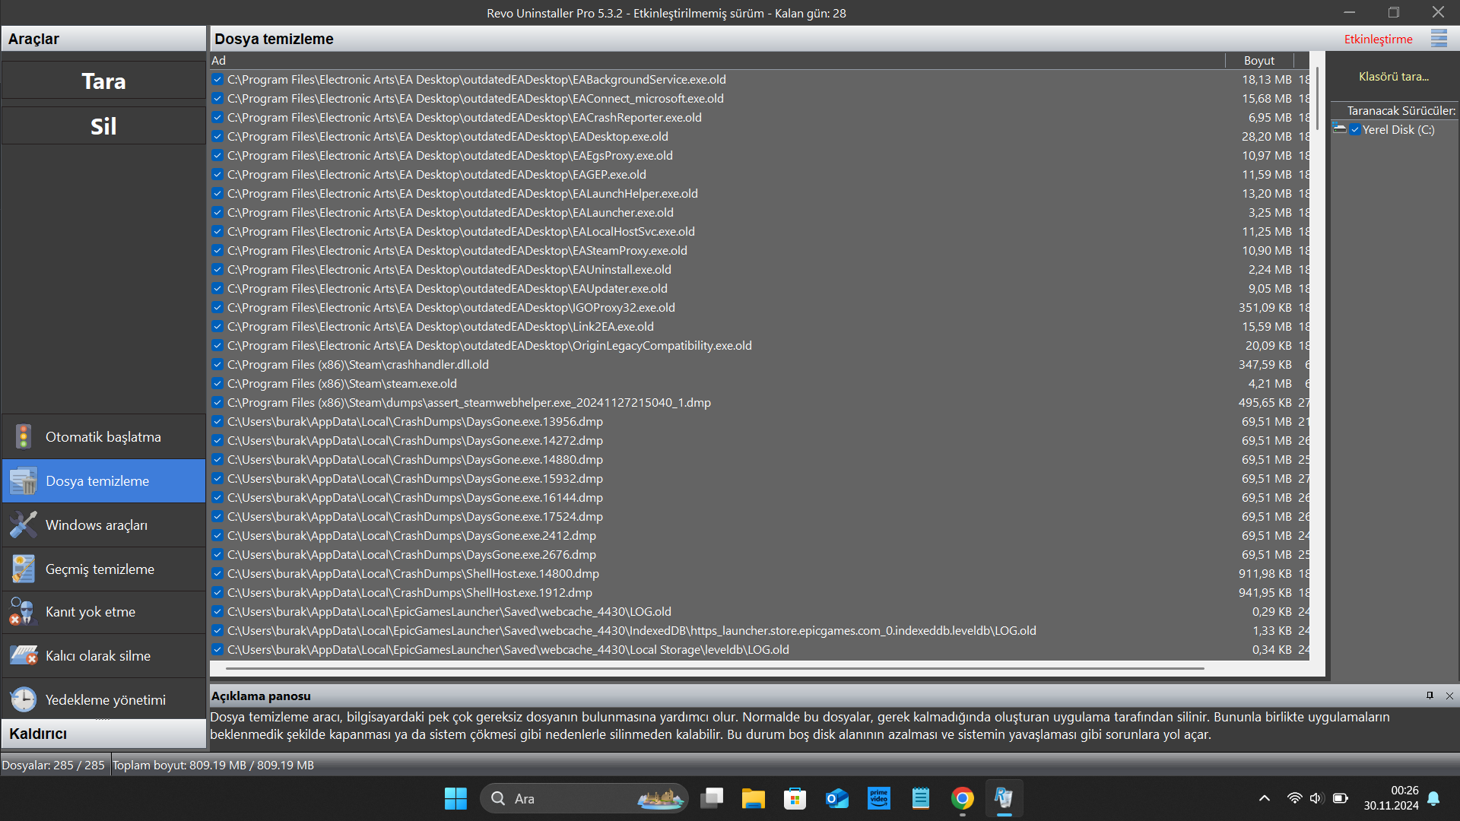Toggle the Yerel Disk (C:) drive checkbox
The height and width of the screenshot is (821, 1460).
1354,130
